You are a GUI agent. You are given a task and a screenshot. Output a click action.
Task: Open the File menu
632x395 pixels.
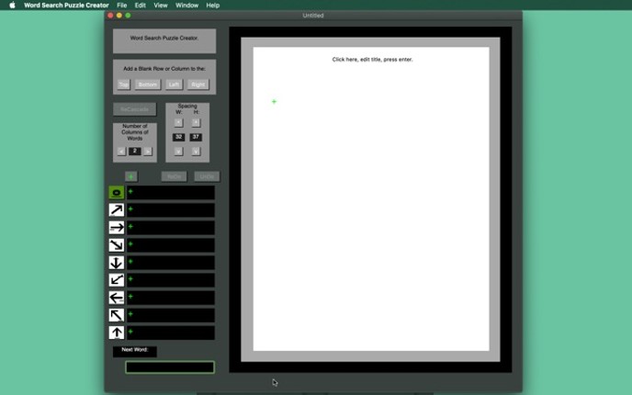point(122,6)
